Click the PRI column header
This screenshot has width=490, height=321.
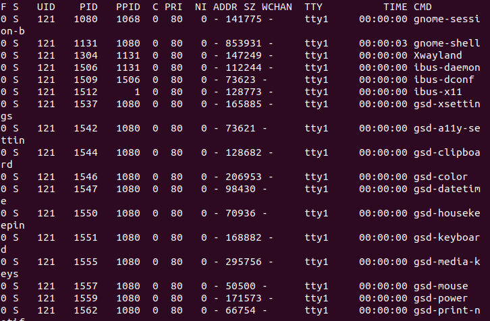173,7
